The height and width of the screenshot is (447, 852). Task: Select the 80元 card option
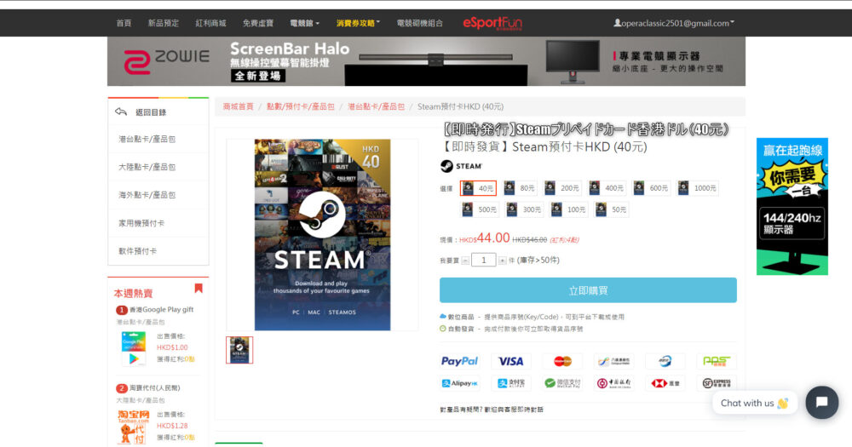pyautogui.click(x=520, y=188)
